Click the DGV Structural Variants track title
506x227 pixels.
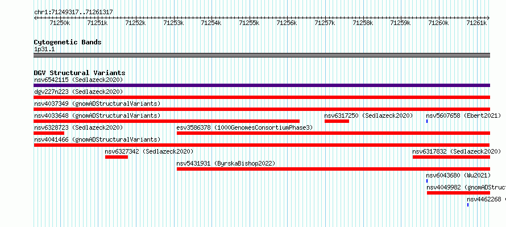pyautogui.click(x=80, y=73)
